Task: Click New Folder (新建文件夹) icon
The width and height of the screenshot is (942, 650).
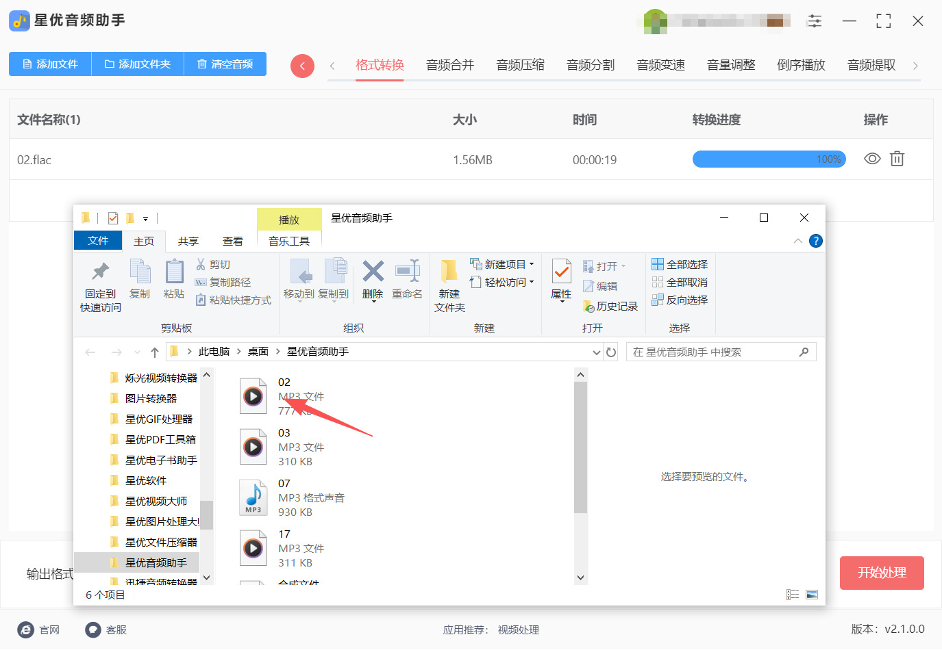Action: [x=449, y=272]
